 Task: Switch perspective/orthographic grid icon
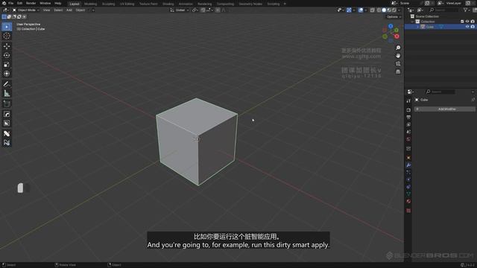[x=398, y=71]
